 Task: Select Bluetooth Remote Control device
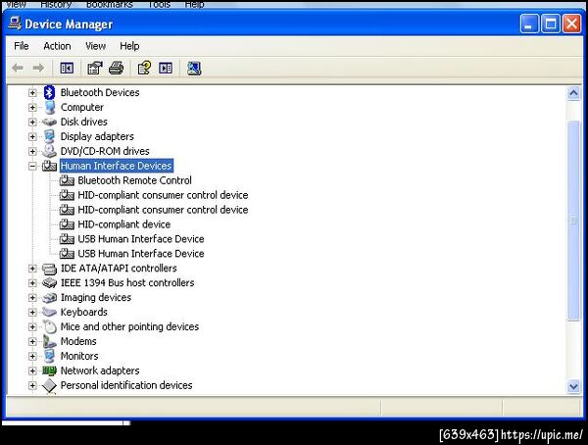134,180
